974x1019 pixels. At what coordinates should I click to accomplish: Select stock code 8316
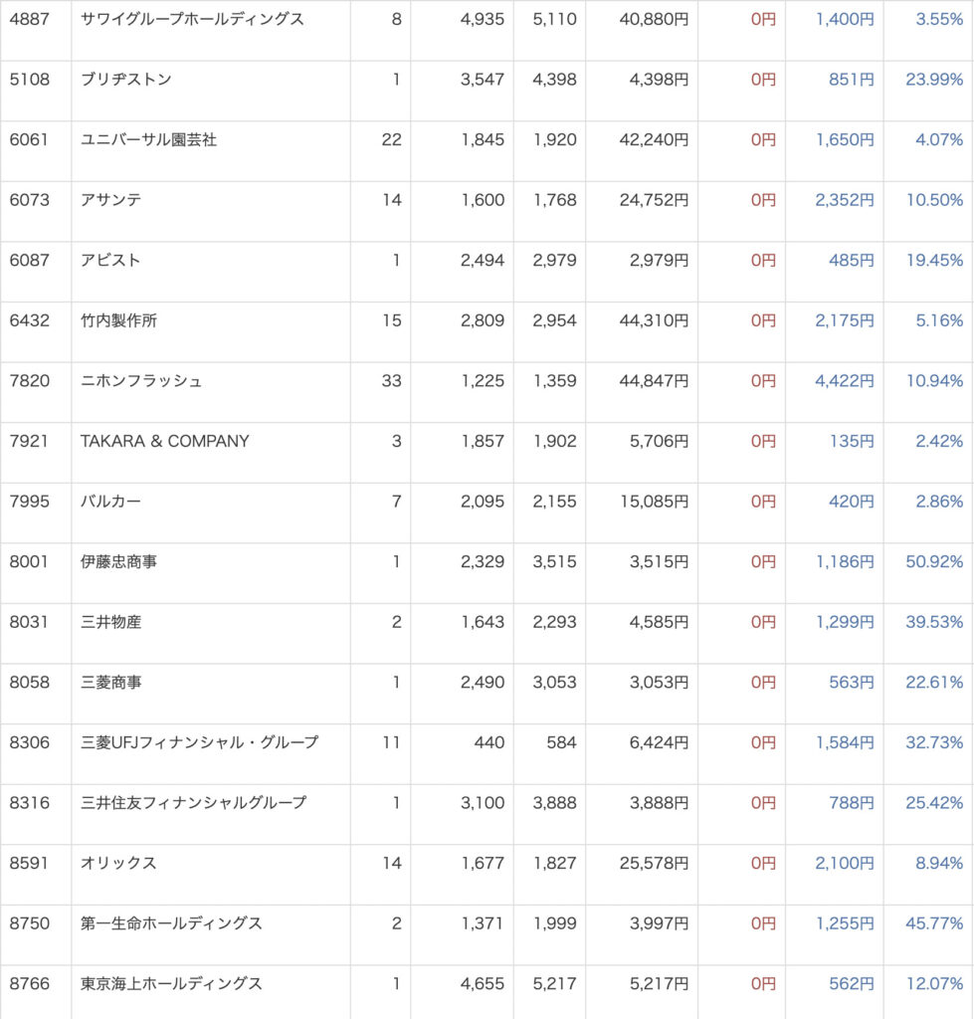(x=29, y=803)
